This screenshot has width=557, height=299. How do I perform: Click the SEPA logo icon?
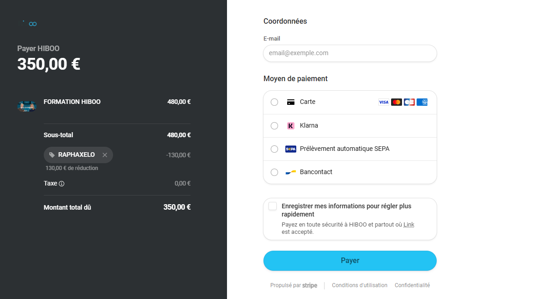290,149
